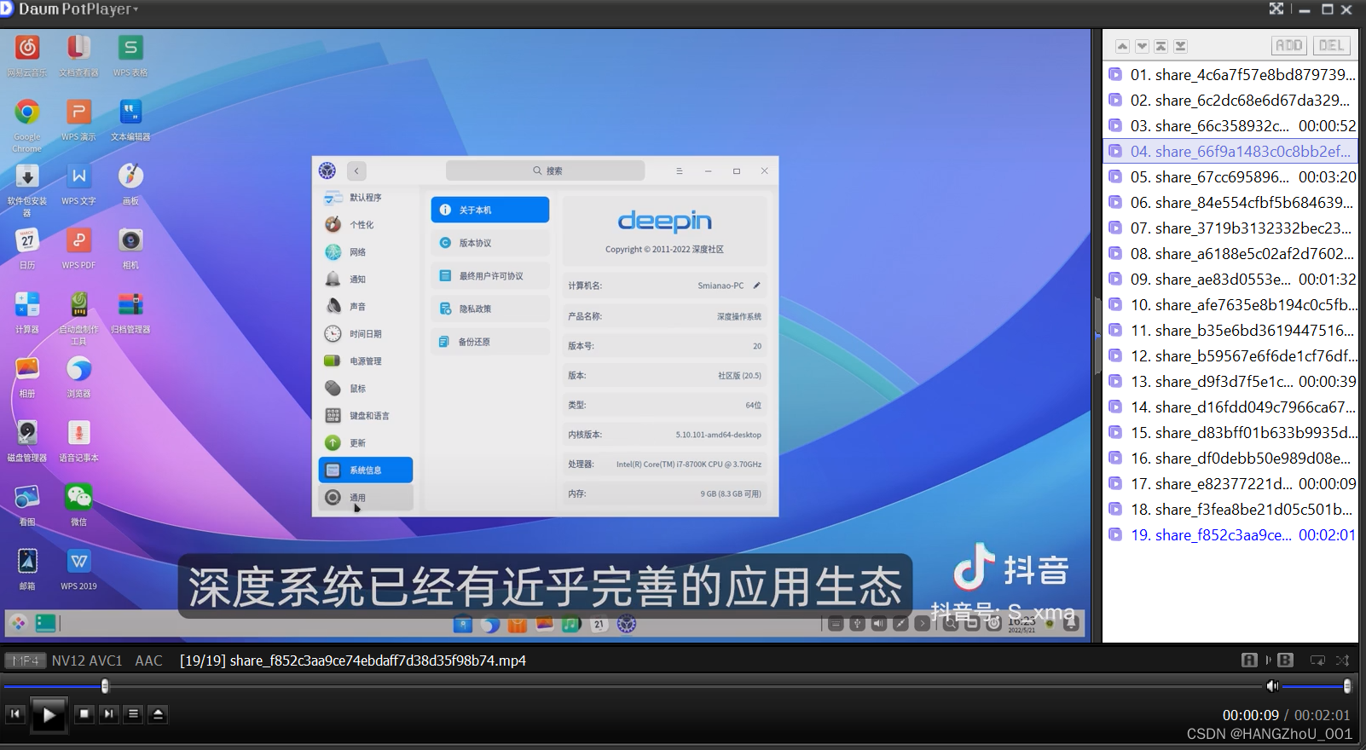The height and width of the screenshot is (750, 1366).
Task: Toggle playlist repeat mode icon
Action: point(1317,660)
